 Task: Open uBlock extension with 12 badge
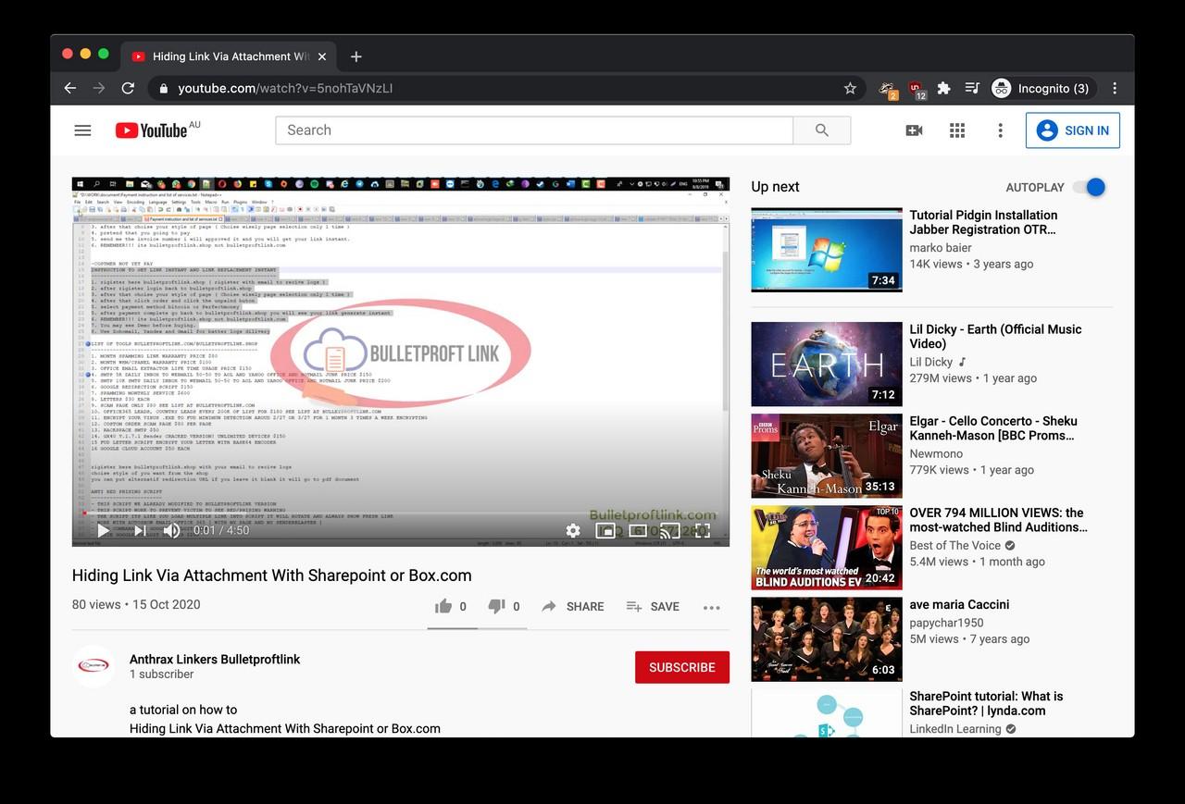pyautogui.click(x=916, y=89)
